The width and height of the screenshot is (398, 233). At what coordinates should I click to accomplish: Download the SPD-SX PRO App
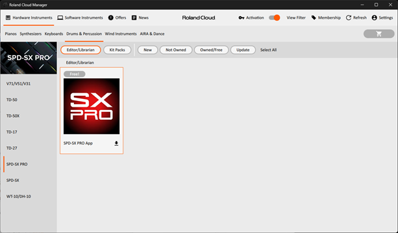pyautogui.click(x=116, y=144)
